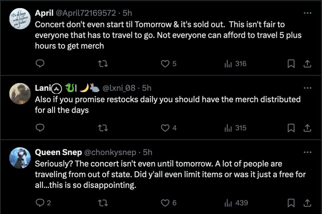
Task: Open more options for Queen Snep's tweet
Action: tap(307, 152)
